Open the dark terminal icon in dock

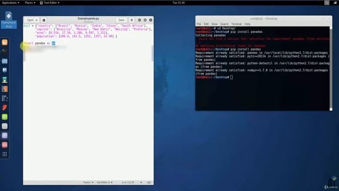[5, 51]
